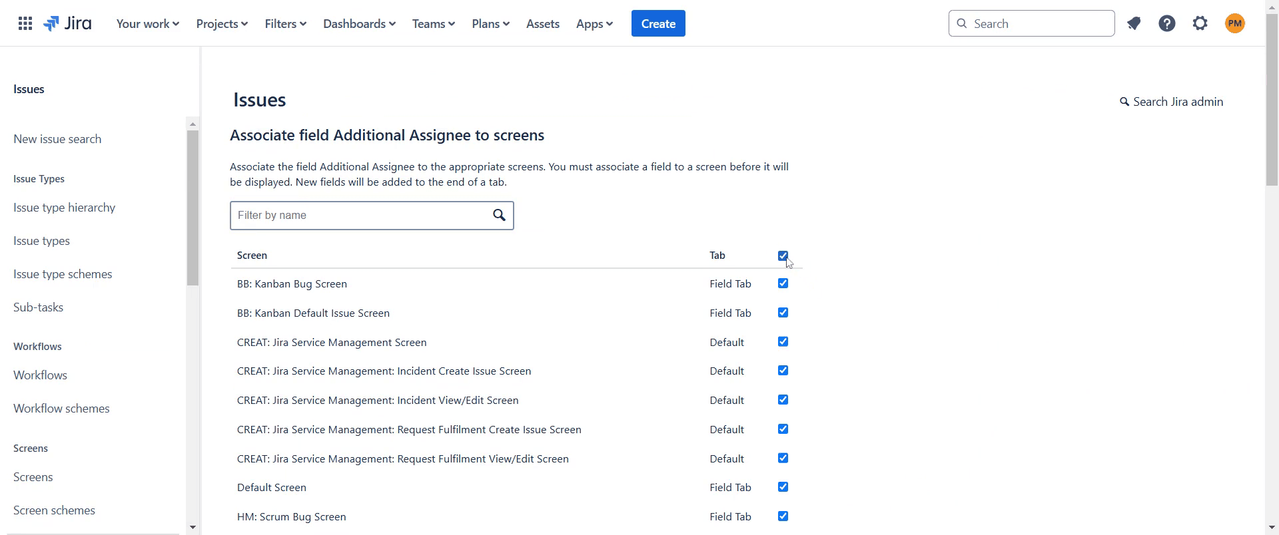The image size is (1279, 535).
Task: Uncheck HM: Scrum Bug Screen checkbox
Action: click(x=783, y=516)
